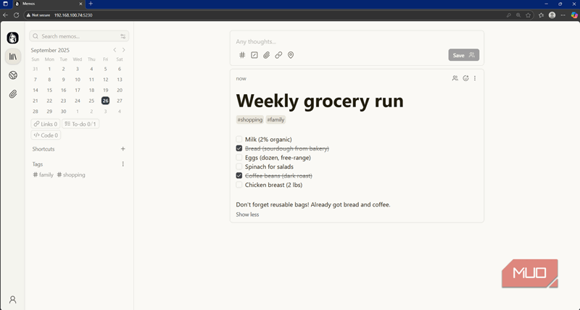The height and width of the screenshot is (310, 580).
Task: Check the Milk (2% organic) checkbox
Action: point(239,139)
